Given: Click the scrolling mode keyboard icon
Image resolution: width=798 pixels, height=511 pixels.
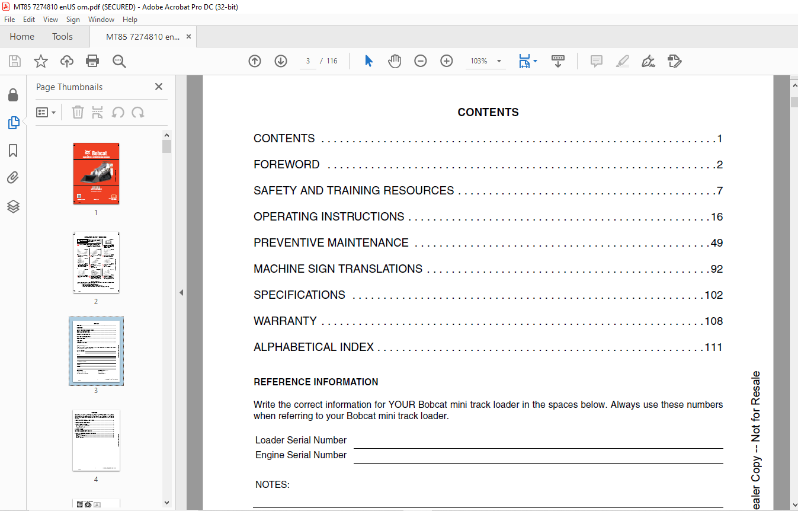Looking at the screenshot, I should 557,61.
